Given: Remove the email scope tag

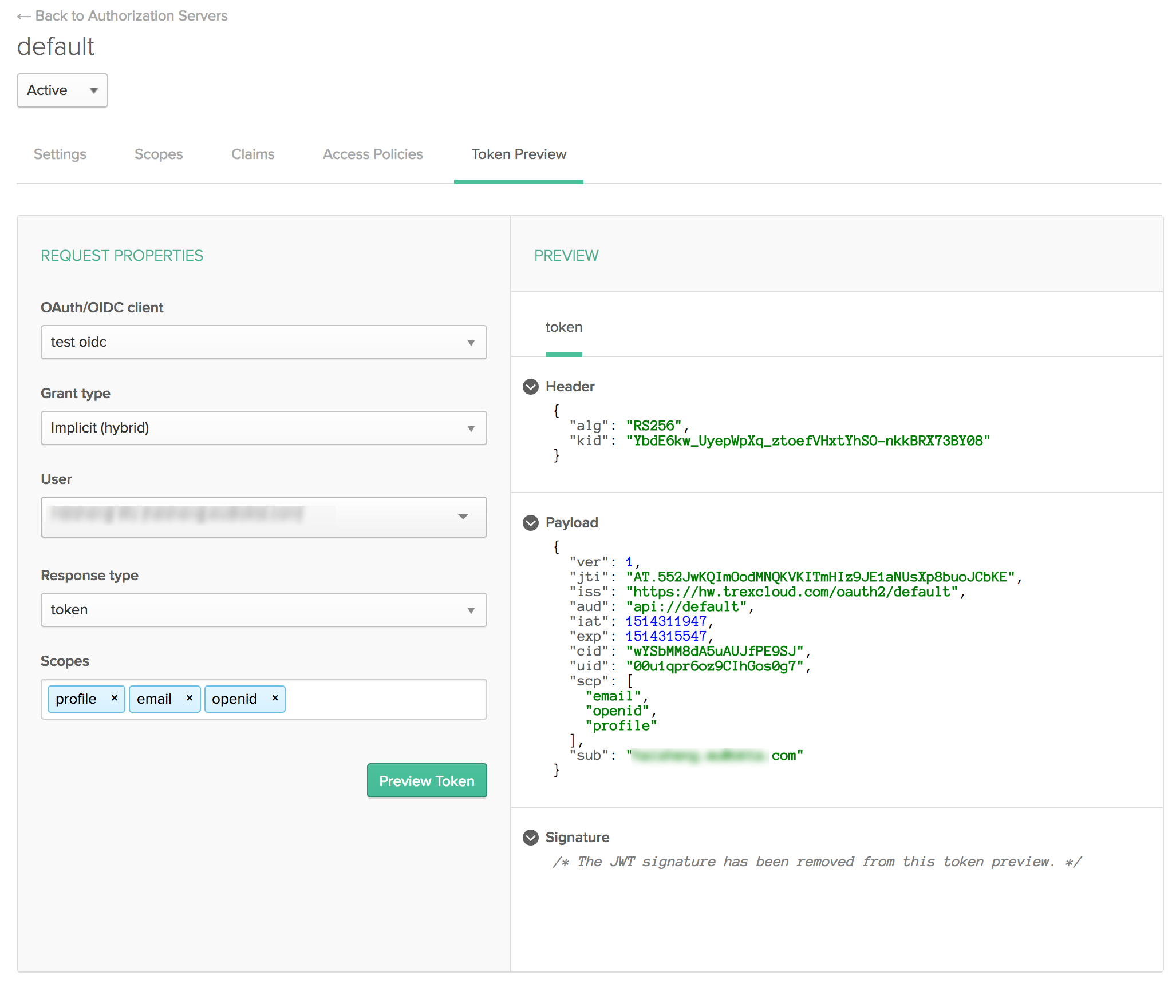Looking at the screenshot, I should [x=190, y=698].
